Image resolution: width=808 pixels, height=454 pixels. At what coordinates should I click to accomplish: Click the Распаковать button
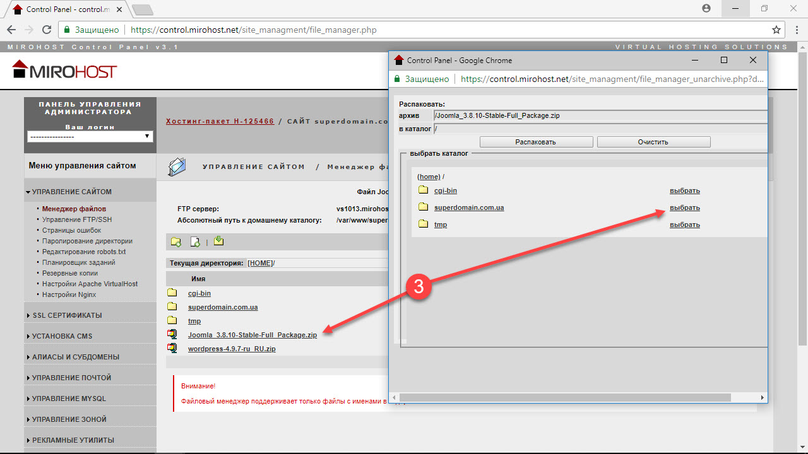[x=536, y=142]
